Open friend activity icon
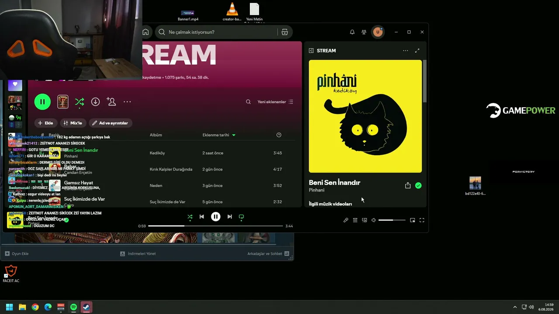559x314 pixels. pos(364,32)
